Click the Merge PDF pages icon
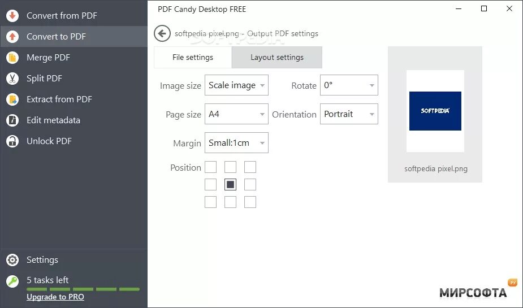 12,57
